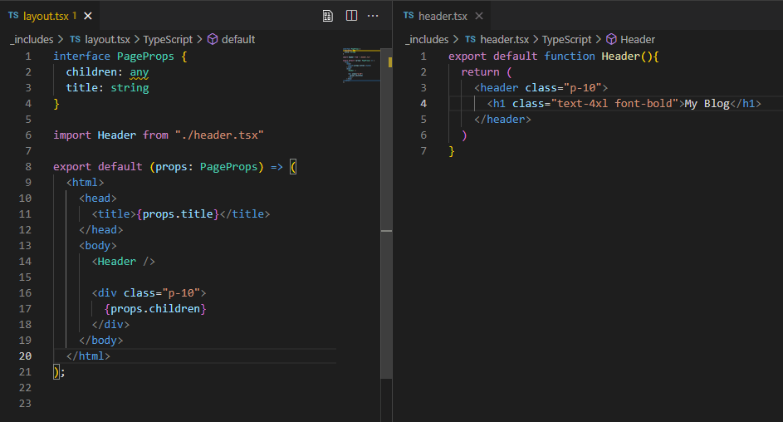
Task: Close the layout.tsx tab
Action: coord(88,16)
